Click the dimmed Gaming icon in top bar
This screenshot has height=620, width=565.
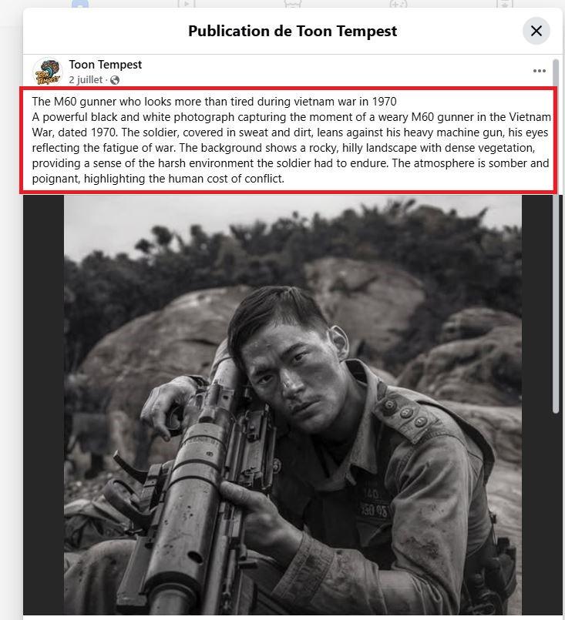coord(399,4)
